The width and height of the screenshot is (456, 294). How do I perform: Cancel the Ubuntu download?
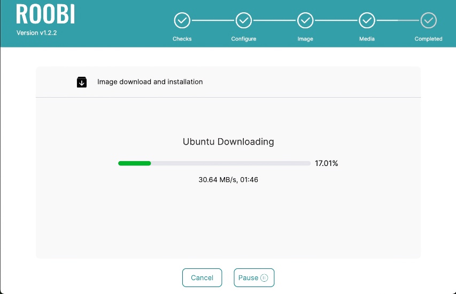coord(202,278)
